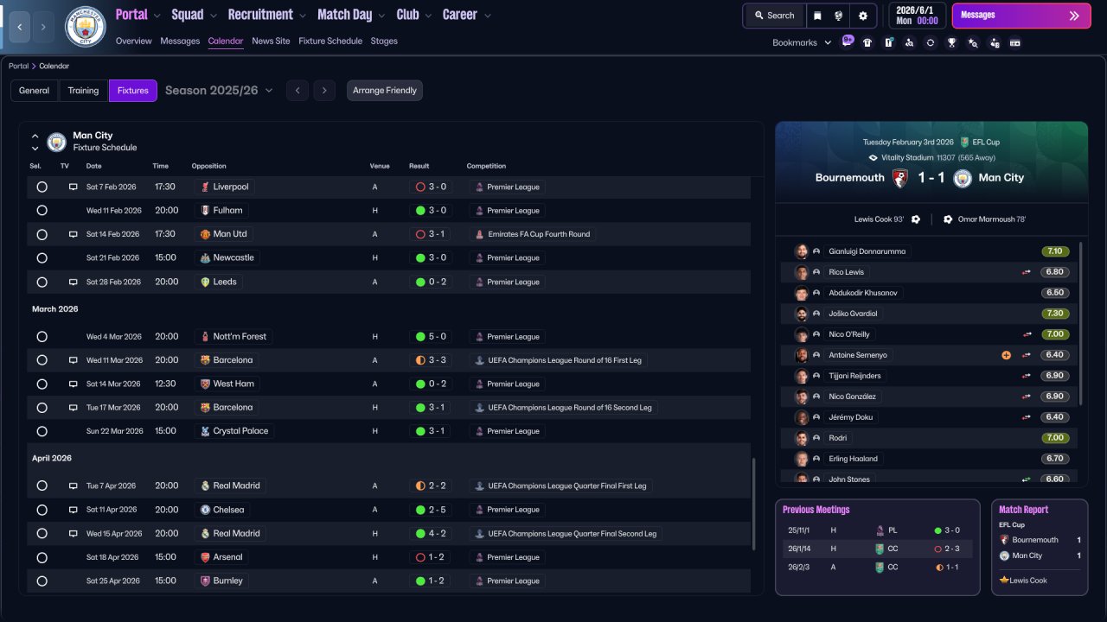The height and width of the screenshot is (622, 1107).
Task: Switch to the Training calendar tab
Action: [84, 91]
